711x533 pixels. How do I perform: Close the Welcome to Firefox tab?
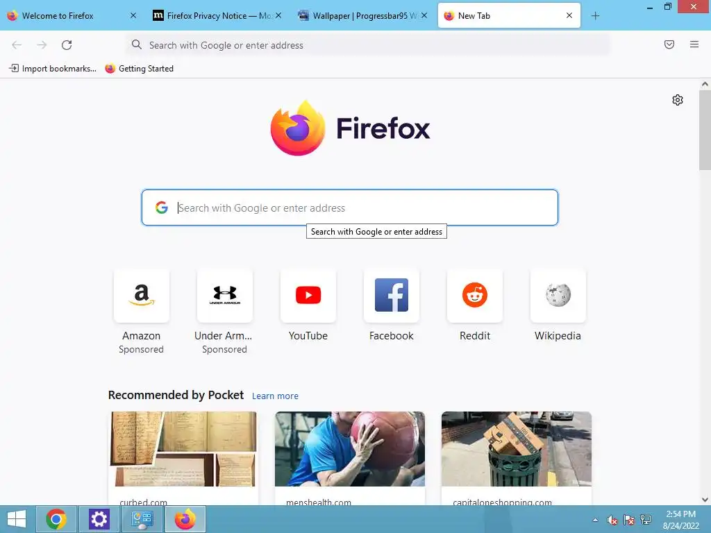133,15
